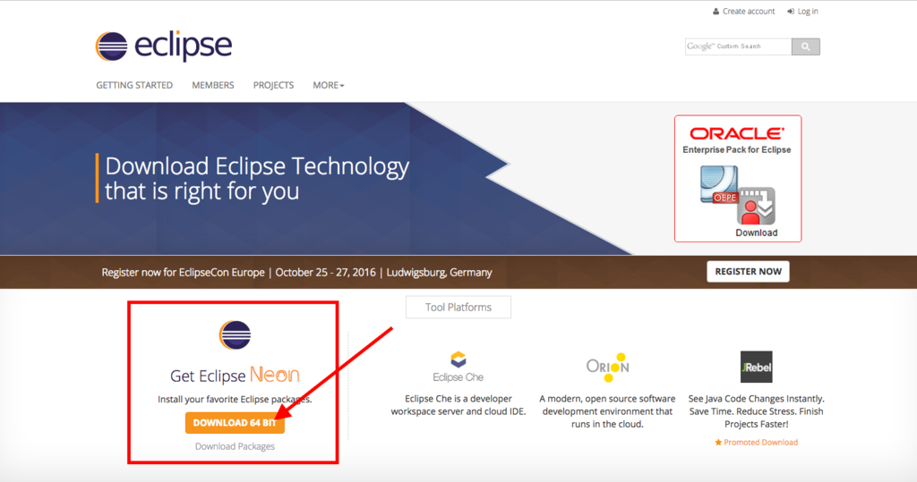Click the Eclipse logo in the header
This screenshot has width=917, height=482.
click(164, 47)
